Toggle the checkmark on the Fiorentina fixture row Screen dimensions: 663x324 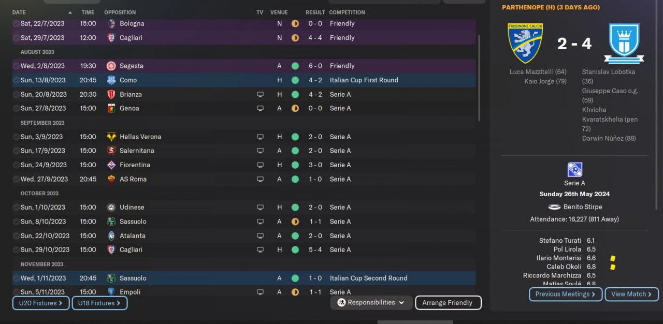coord(16,165)
